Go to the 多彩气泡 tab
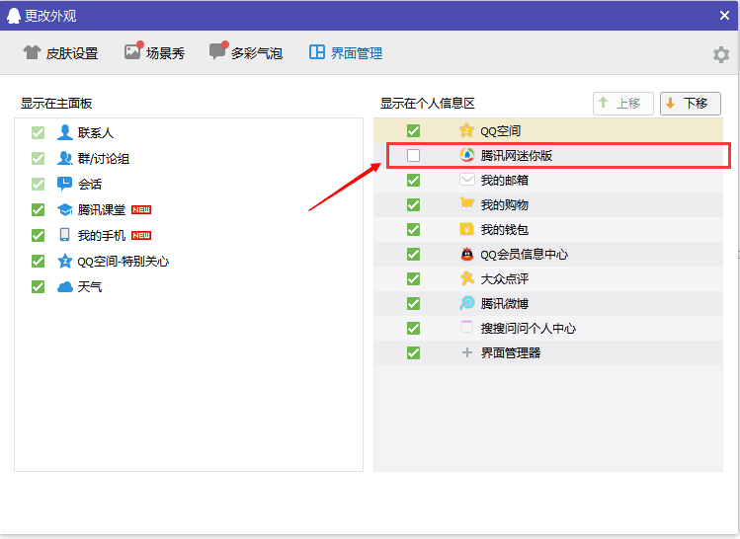The image size is (740, 539). (245, 51)
